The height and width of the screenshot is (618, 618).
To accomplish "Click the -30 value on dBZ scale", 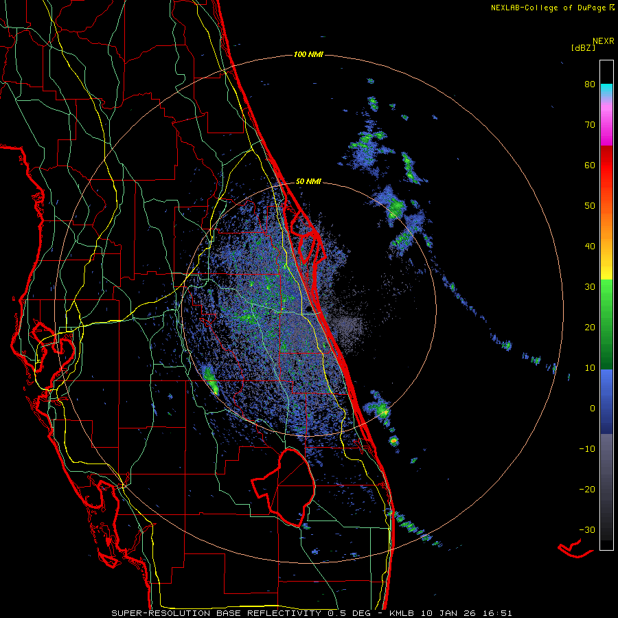I will pos(587,529).
